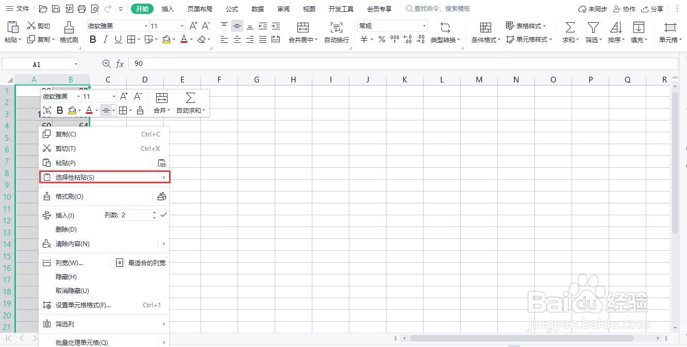The height and width of the screenshot is (347, 687).
Task: Select 设置单元格格式(F) menu entry
Action: tap(105, 305)
